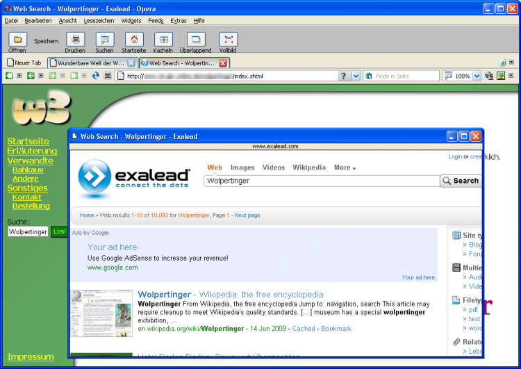Expand the More menu on Exalead
This screenshot has height=369, width=521.
pos(345,167)
